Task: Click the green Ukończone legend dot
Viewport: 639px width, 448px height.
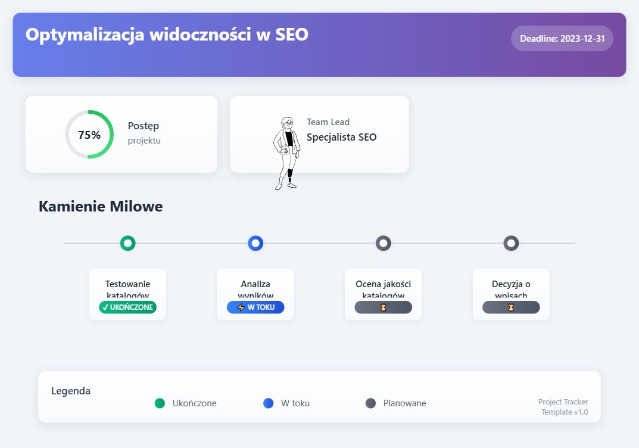Action: pos(160,403)
